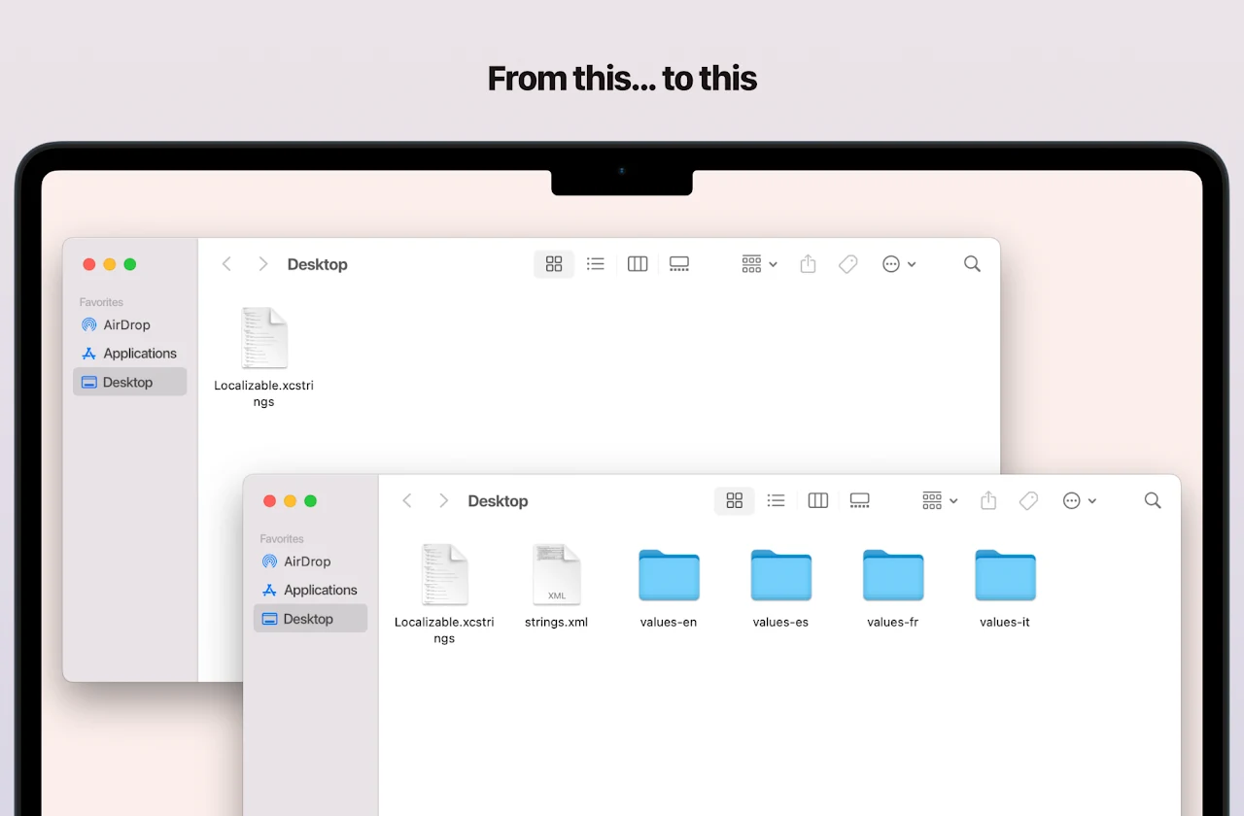The width and height of the screenshot is (1244, 816).
Task: Select Localizable.xcstrings file in back window
Action: [264, 357]
